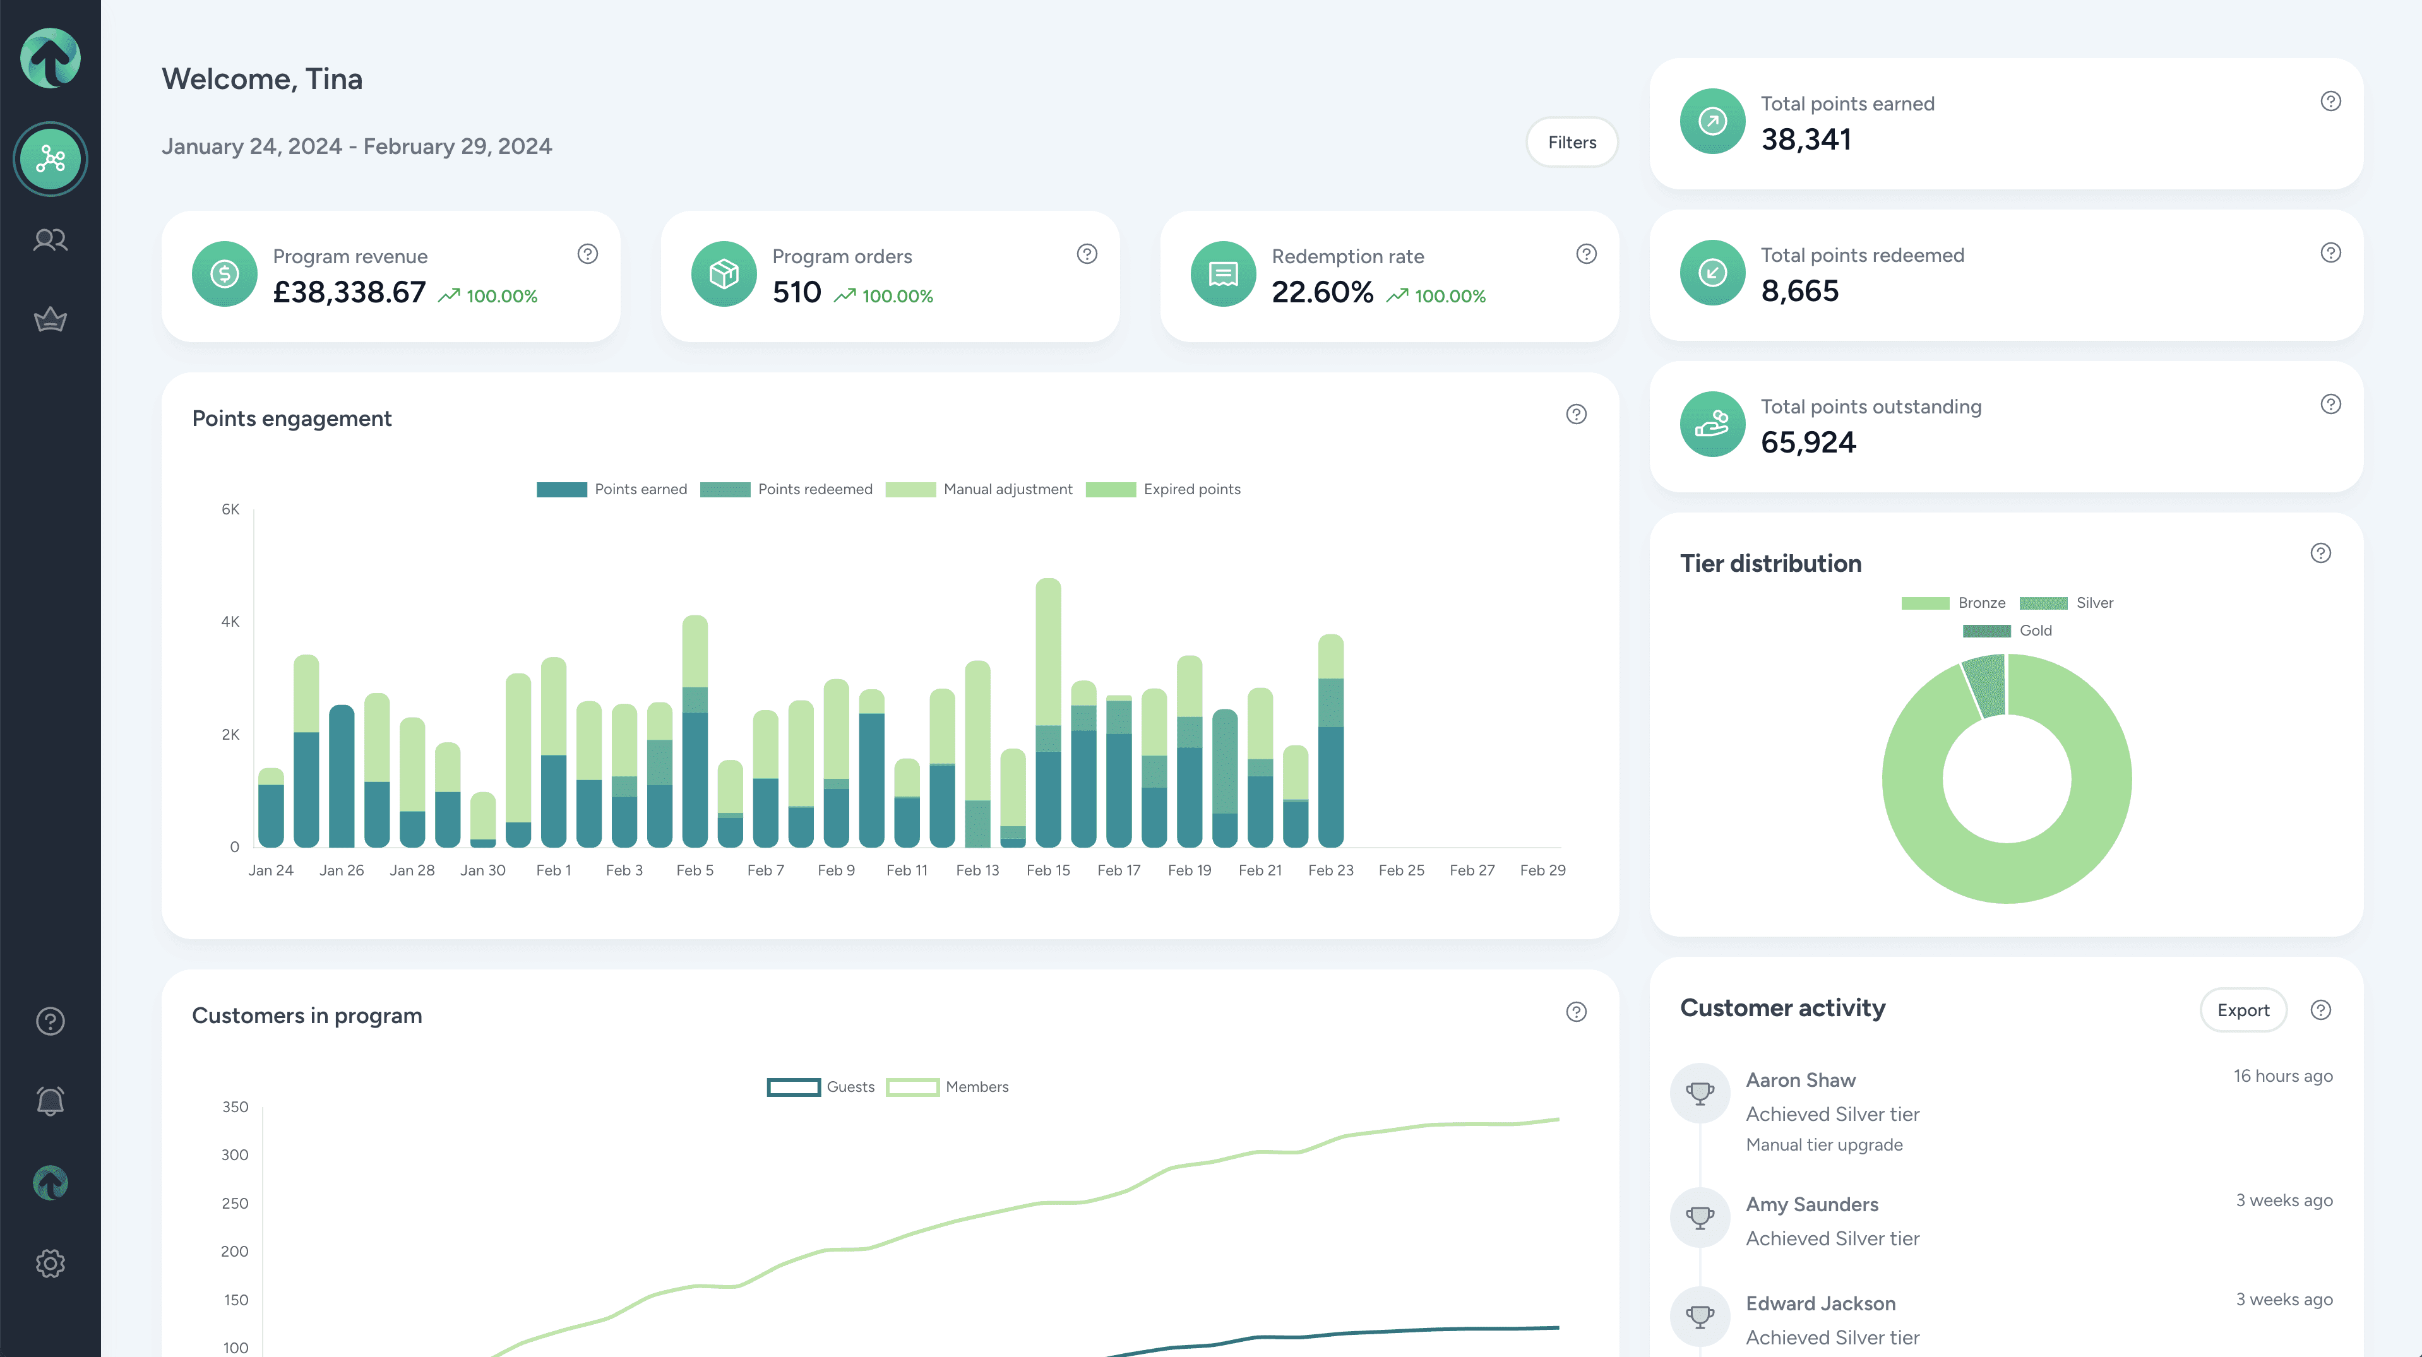Screen dimensions: 2422x1357
Task: Toggle Bronze tier in legend
Action: [1953, 603]
